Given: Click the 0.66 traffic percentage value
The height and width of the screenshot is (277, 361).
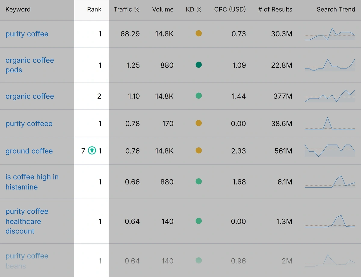Looking at the screenshot, I should [x=132, y=182].
